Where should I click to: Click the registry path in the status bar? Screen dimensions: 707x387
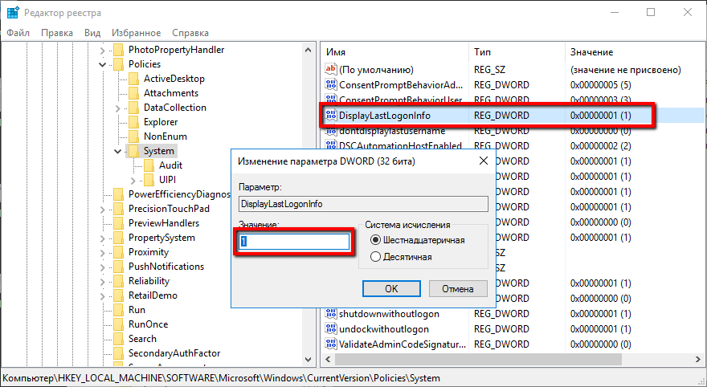tap(221, 378)
